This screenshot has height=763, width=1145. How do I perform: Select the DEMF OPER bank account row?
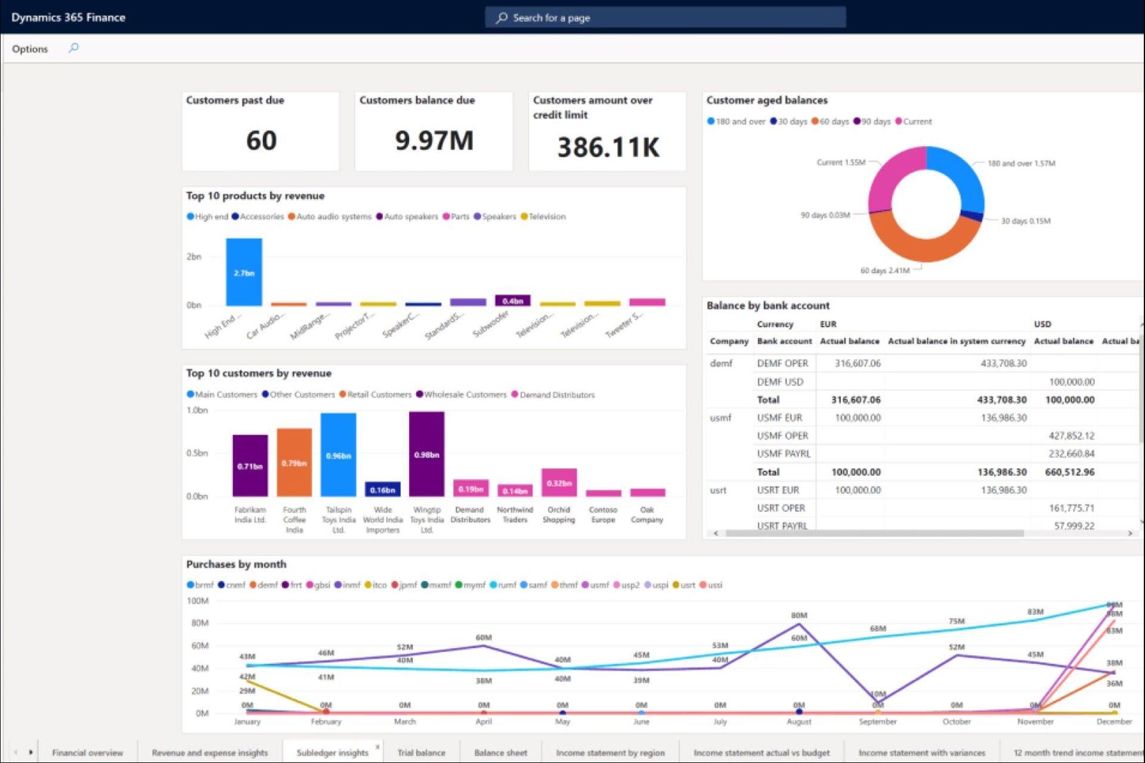782,363
